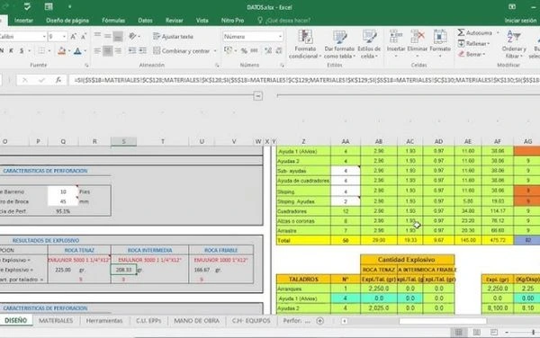Click the increase font size icon

[74, 37]
